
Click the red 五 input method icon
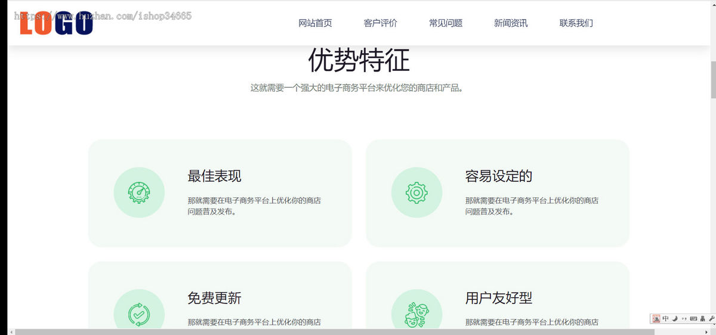click(x=656, y=319)
